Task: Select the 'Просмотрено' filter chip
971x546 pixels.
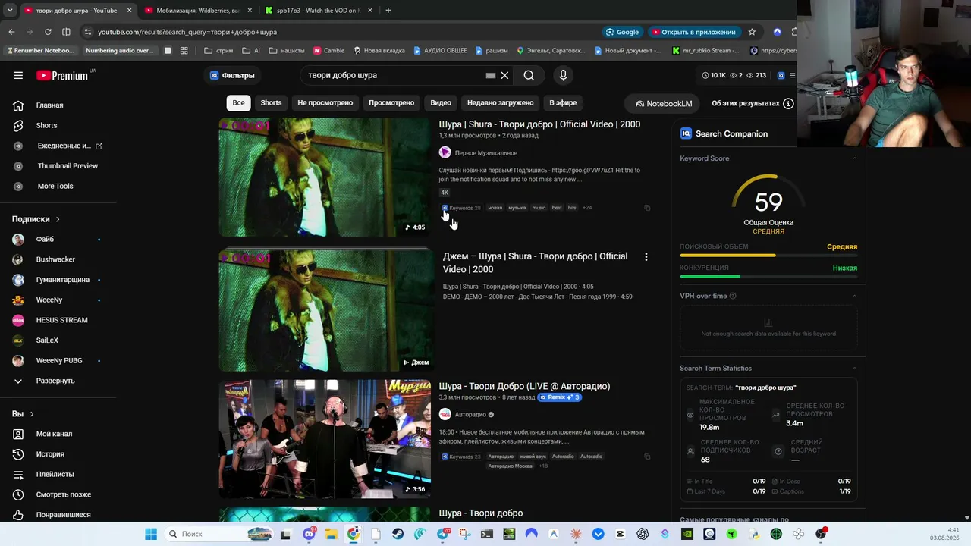Action: [x=391, y=103]
